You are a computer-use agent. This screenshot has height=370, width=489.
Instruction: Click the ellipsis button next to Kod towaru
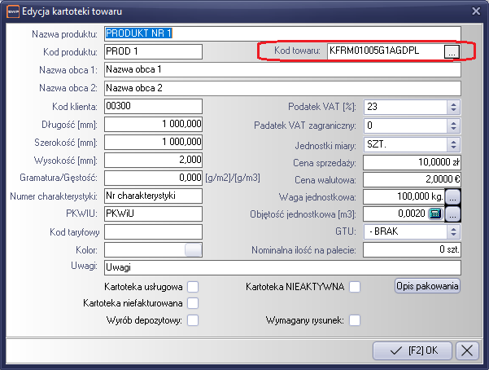[452, 51]
